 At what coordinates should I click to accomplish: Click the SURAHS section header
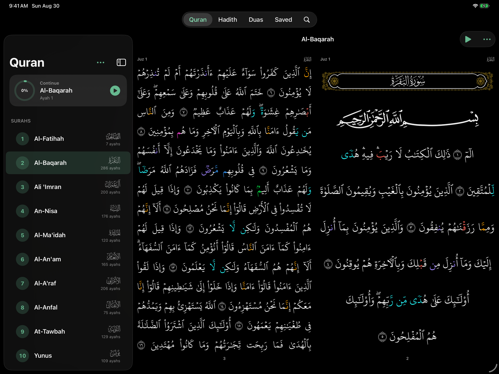21,121
